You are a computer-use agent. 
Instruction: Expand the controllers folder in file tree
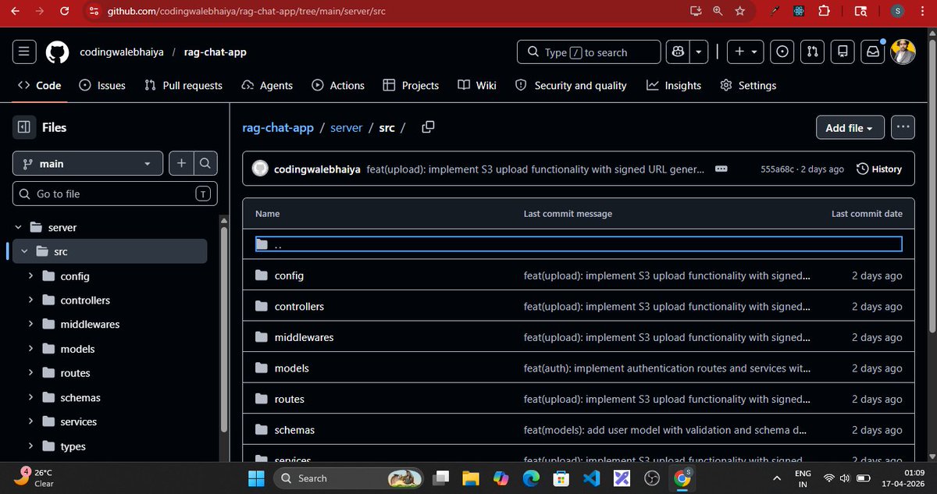[x=30, y=300]
